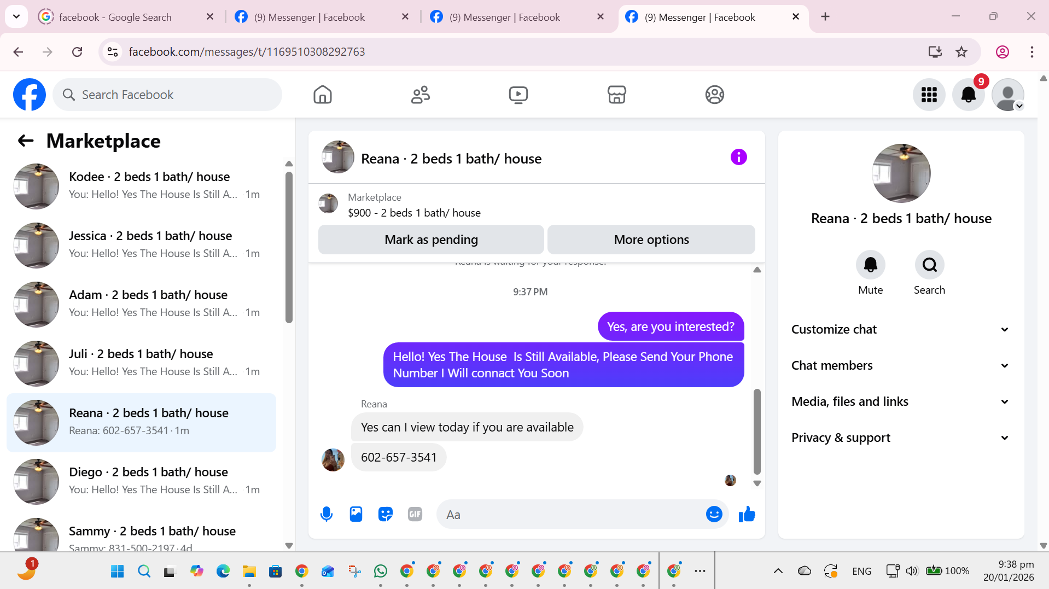Show hidden system tray icons
1049x589 pixels.
tap(778, 571)
